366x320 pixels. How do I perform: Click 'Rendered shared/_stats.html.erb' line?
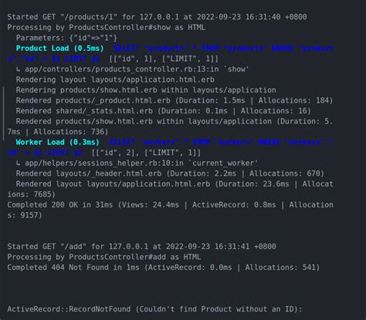click(164, 111)
